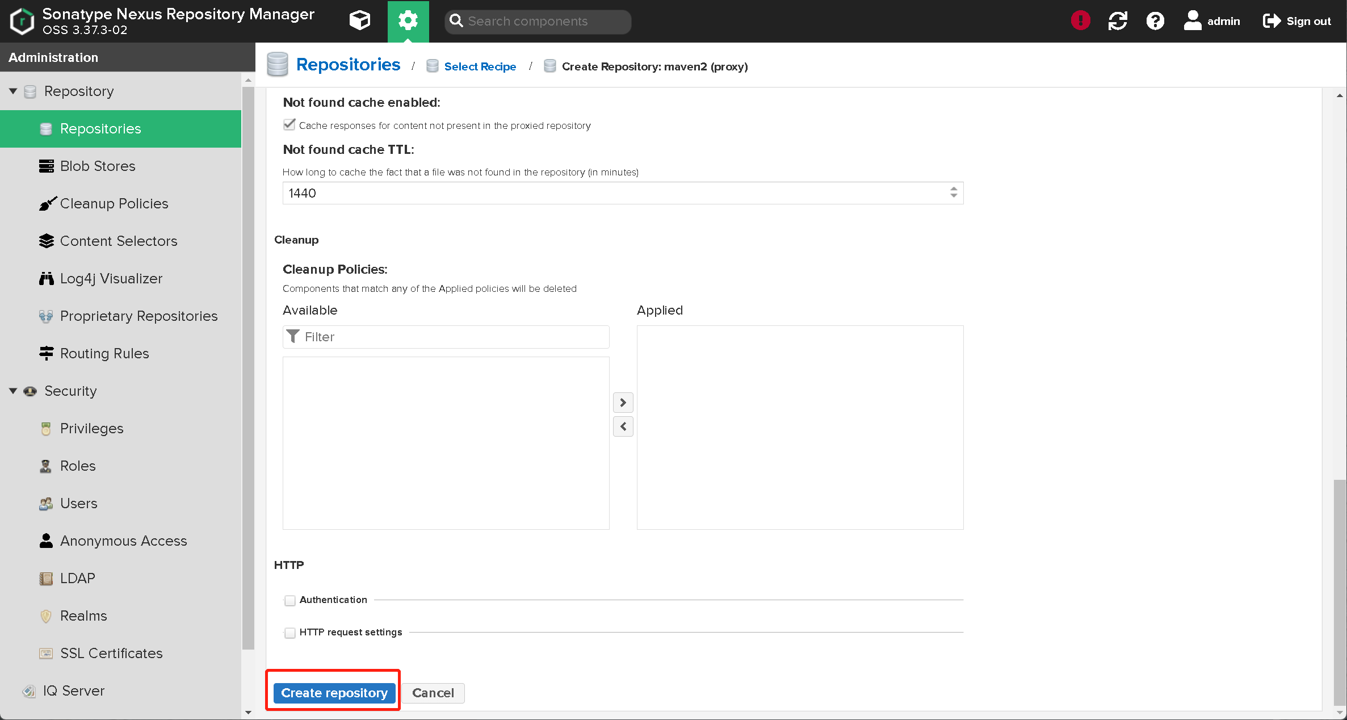Open SSL Certificates
1347x720 pixels.
click(x=121, y=653)
